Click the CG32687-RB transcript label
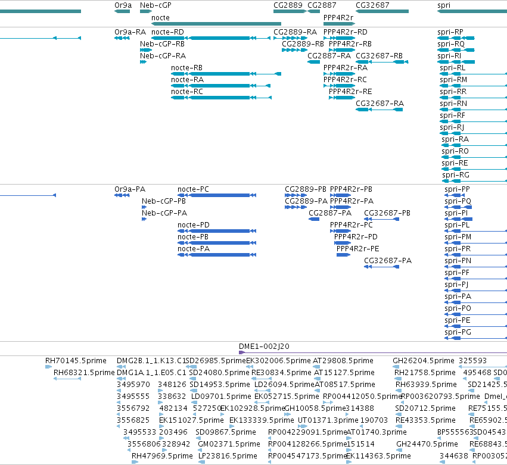 pyautogui.click(x=379, y=56)
